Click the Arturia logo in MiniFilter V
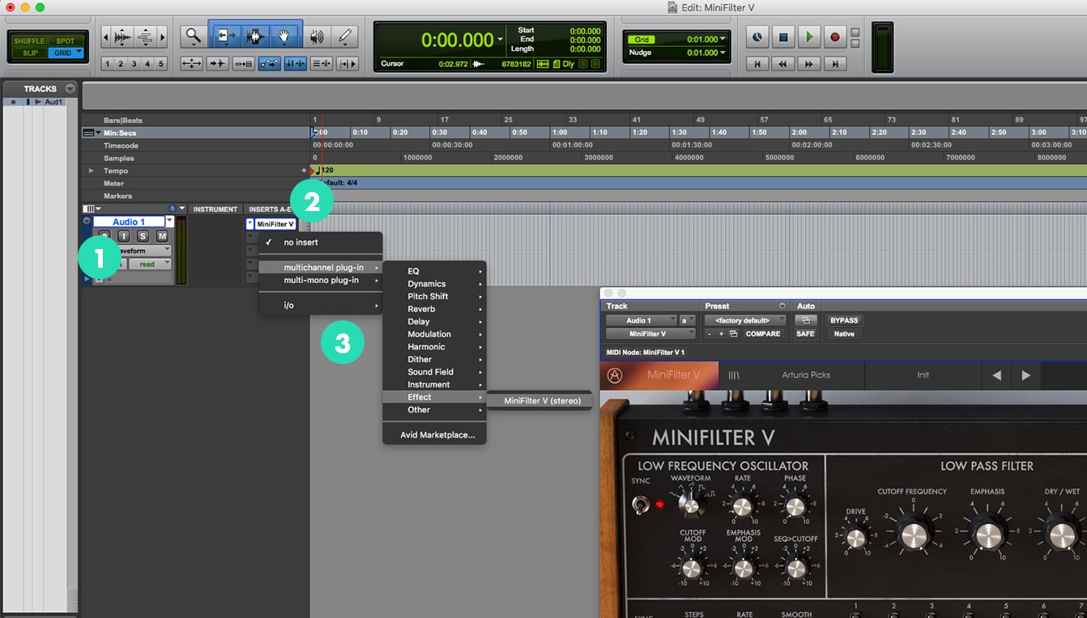The image size is (1087, 618). pyautogui.click(x=615, y=375)
